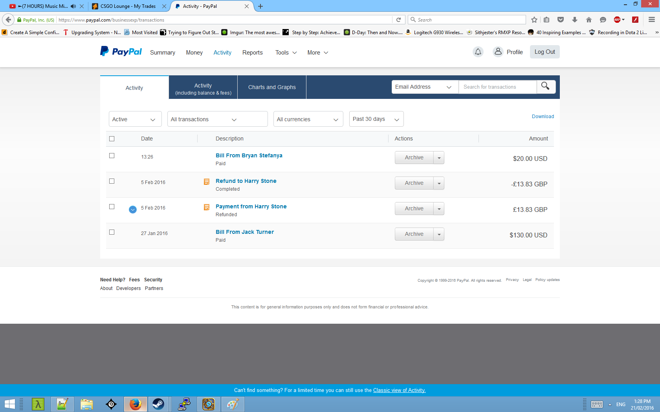
Task: Open Steam from the taskbar
Action: [158, 404]
